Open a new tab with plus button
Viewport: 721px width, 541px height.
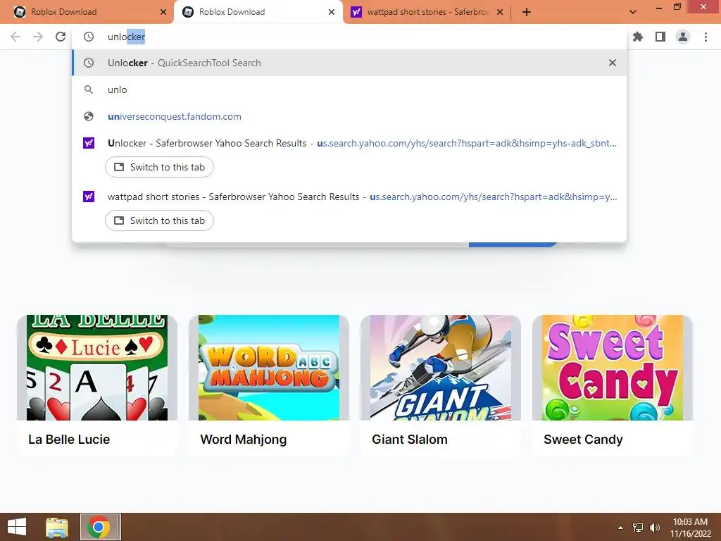[527, 12]
